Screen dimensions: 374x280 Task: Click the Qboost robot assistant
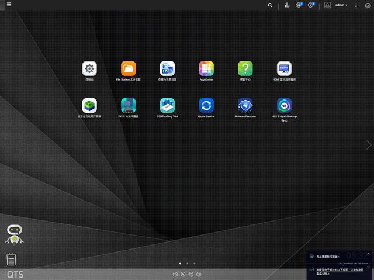click(15, 234)
